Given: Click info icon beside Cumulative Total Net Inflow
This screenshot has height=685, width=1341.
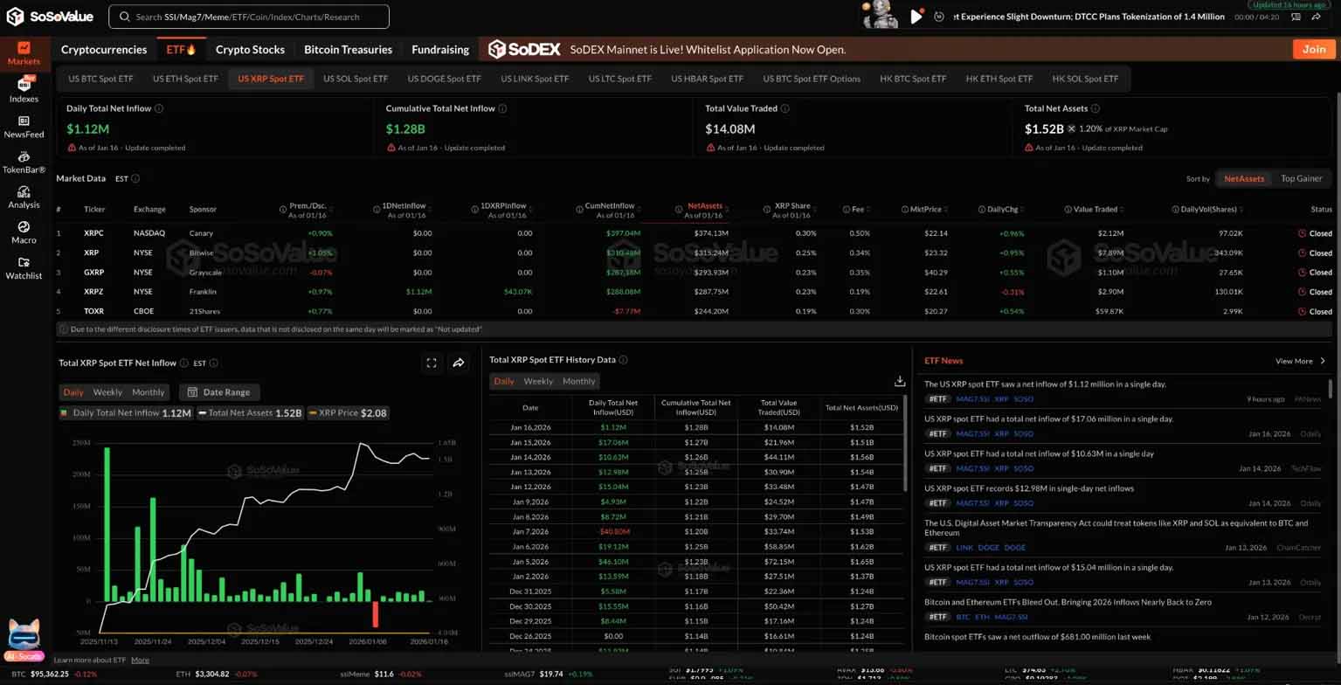Looking at the screenshot, I should click(x=503, y=108).
